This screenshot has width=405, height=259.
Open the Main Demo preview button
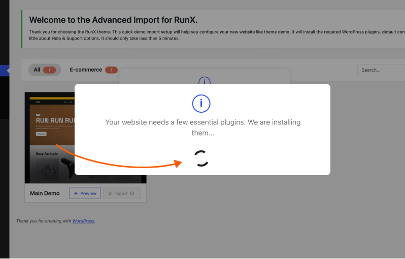85,193
